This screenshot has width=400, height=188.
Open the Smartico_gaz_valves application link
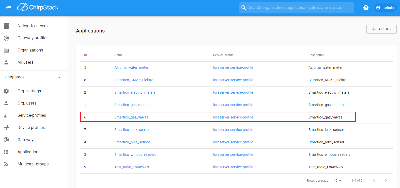[x=131, y=117]
